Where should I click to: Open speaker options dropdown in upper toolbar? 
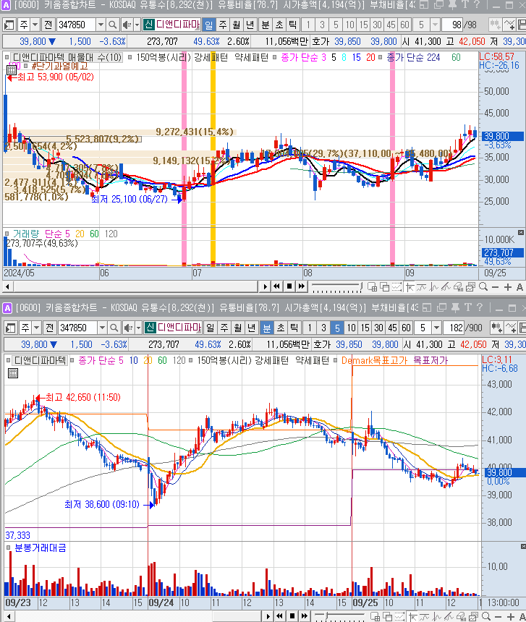(x=137, y=25)
